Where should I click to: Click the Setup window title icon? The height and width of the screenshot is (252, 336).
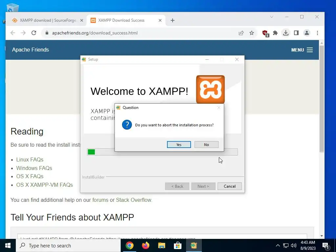[84, 59]
